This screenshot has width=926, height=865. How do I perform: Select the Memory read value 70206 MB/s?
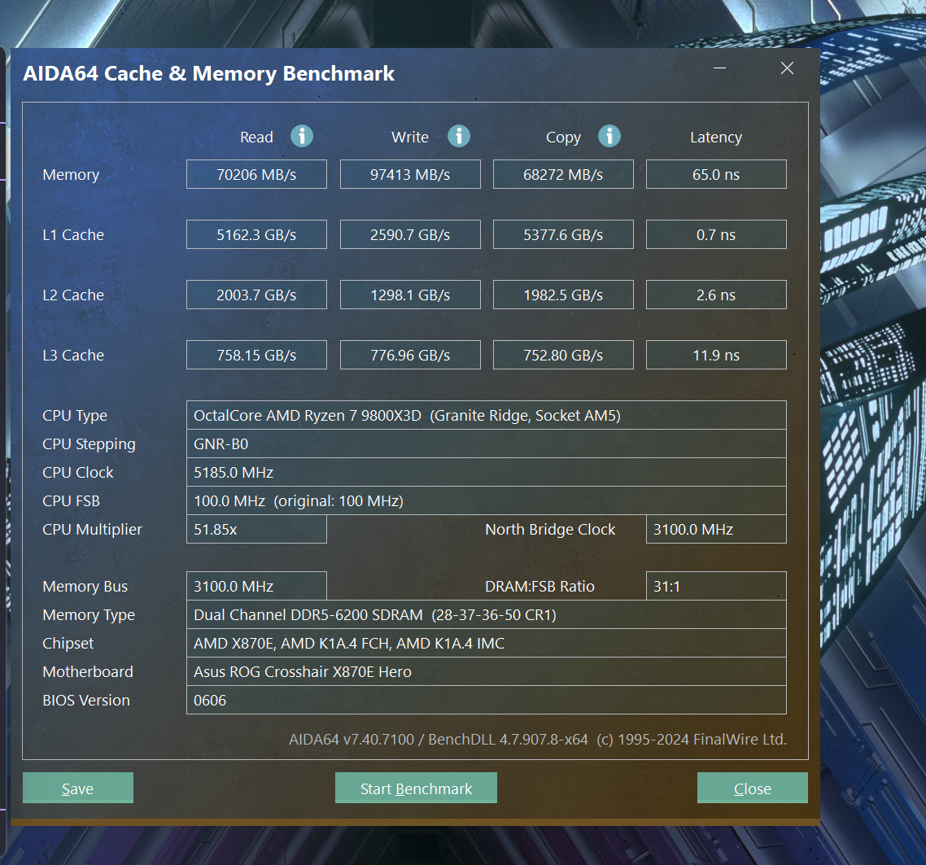point(256,174)
